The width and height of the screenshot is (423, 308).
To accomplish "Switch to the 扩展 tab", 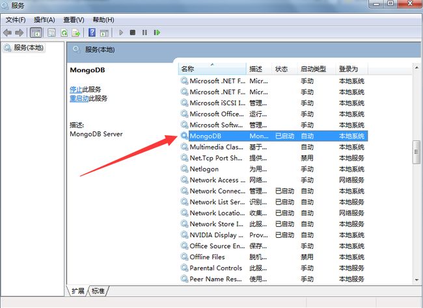I will click(78, 291).
